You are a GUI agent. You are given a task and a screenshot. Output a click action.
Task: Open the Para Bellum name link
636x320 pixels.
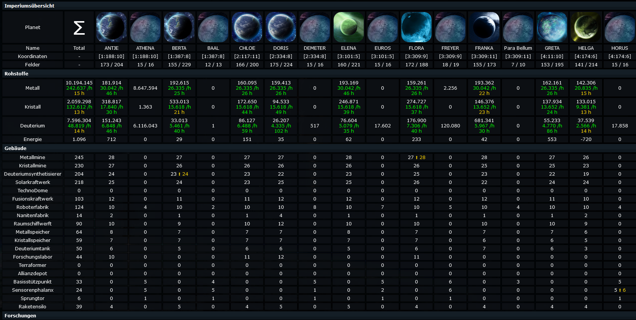click(518, 48)
